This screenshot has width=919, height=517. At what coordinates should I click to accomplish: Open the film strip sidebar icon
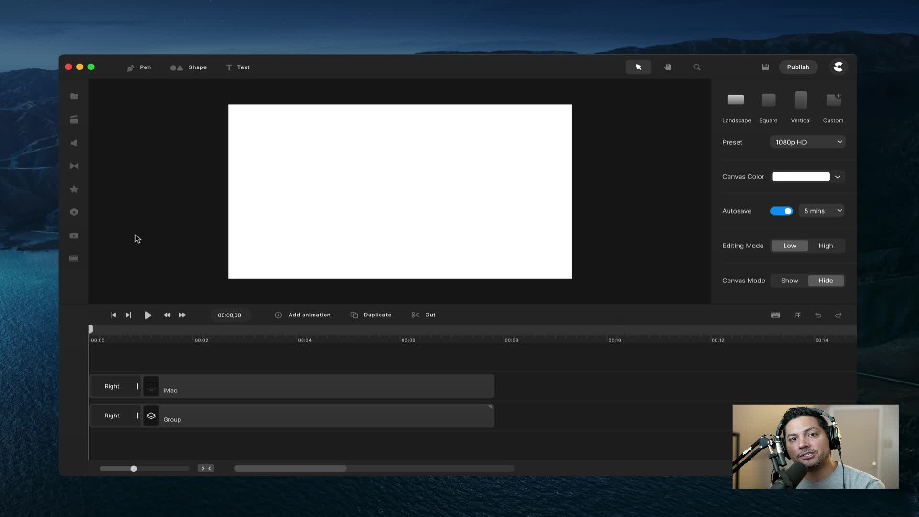(x=74, y=258)
